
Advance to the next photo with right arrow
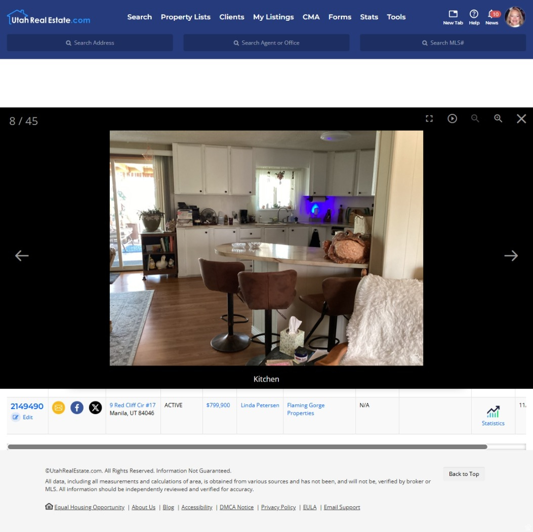coord(511,255)
